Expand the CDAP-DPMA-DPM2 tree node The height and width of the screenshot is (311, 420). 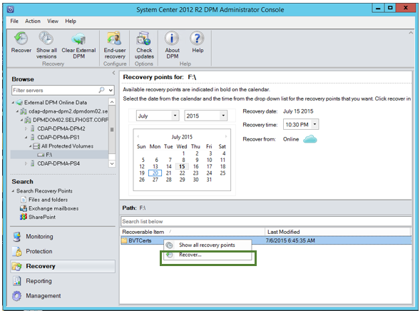pos(26,128)
